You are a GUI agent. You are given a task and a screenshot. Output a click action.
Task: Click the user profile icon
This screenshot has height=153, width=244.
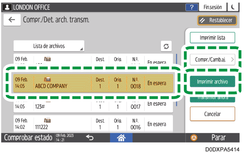pos(7,7)
